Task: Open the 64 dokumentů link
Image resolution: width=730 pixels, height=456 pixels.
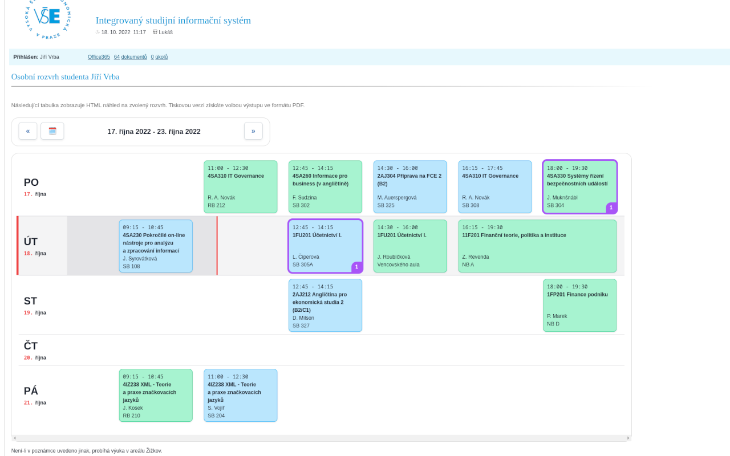Action: point(130,57)
